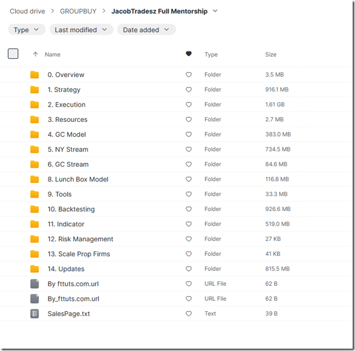Click the Text type cell for SalesPage.txt
This screenshot has height=351, width=355.
(210, 314)
